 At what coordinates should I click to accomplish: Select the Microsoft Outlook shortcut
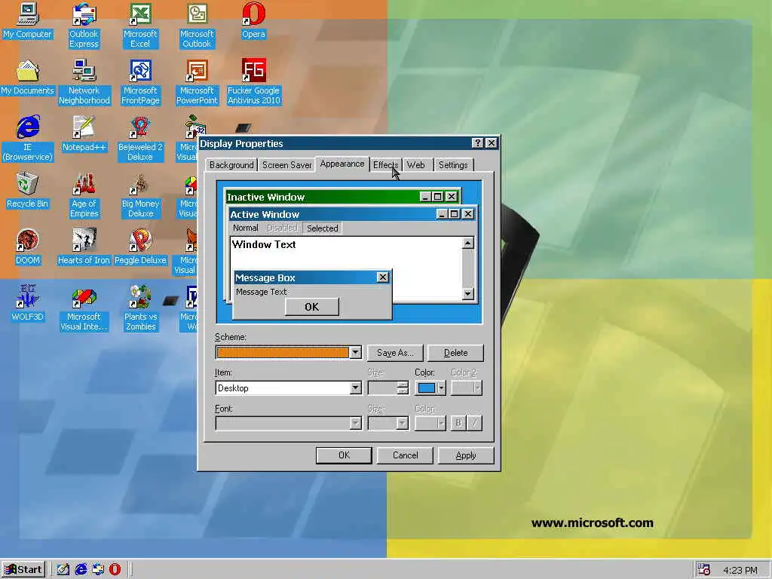[197, 26]
